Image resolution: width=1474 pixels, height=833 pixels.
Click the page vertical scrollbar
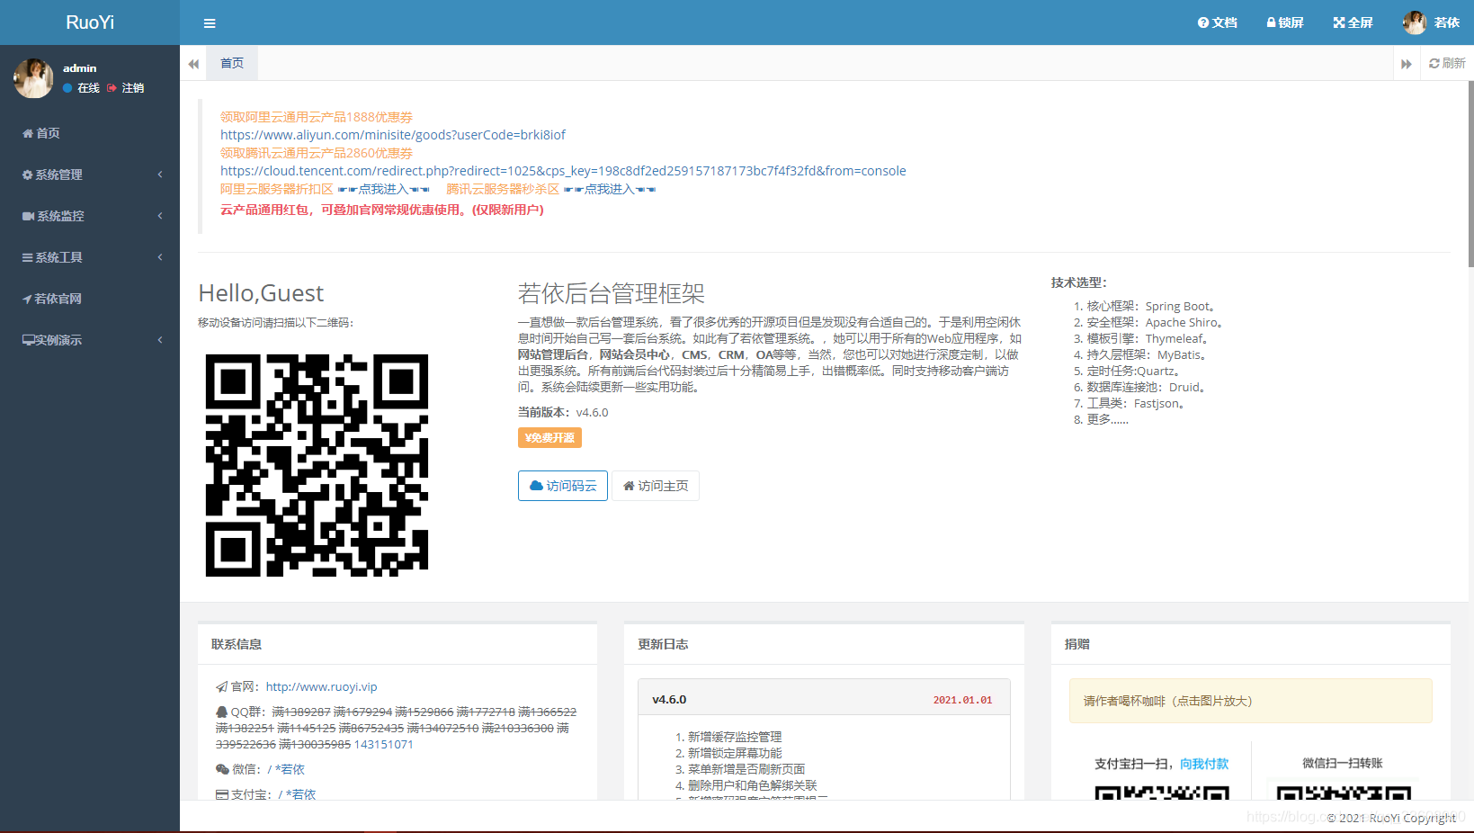pyautogui.click(x=1470, y=175)
